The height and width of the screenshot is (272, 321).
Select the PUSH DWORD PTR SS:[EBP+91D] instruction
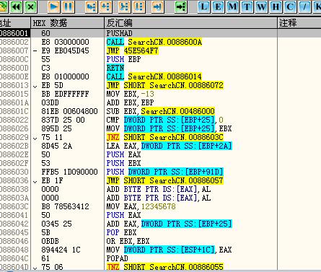coord(165,172)
